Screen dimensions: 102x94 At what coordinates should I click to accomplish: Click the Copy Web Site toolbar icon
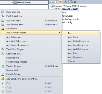click(71, 2)
